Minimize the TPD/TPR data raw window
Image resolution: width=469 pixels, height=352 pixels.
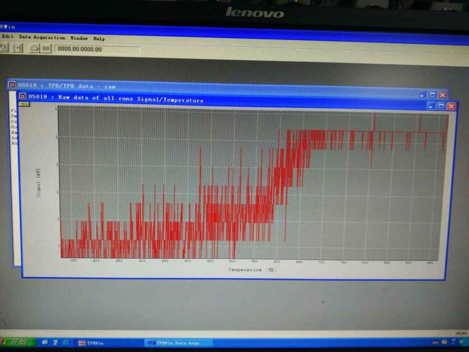[422, 95]
